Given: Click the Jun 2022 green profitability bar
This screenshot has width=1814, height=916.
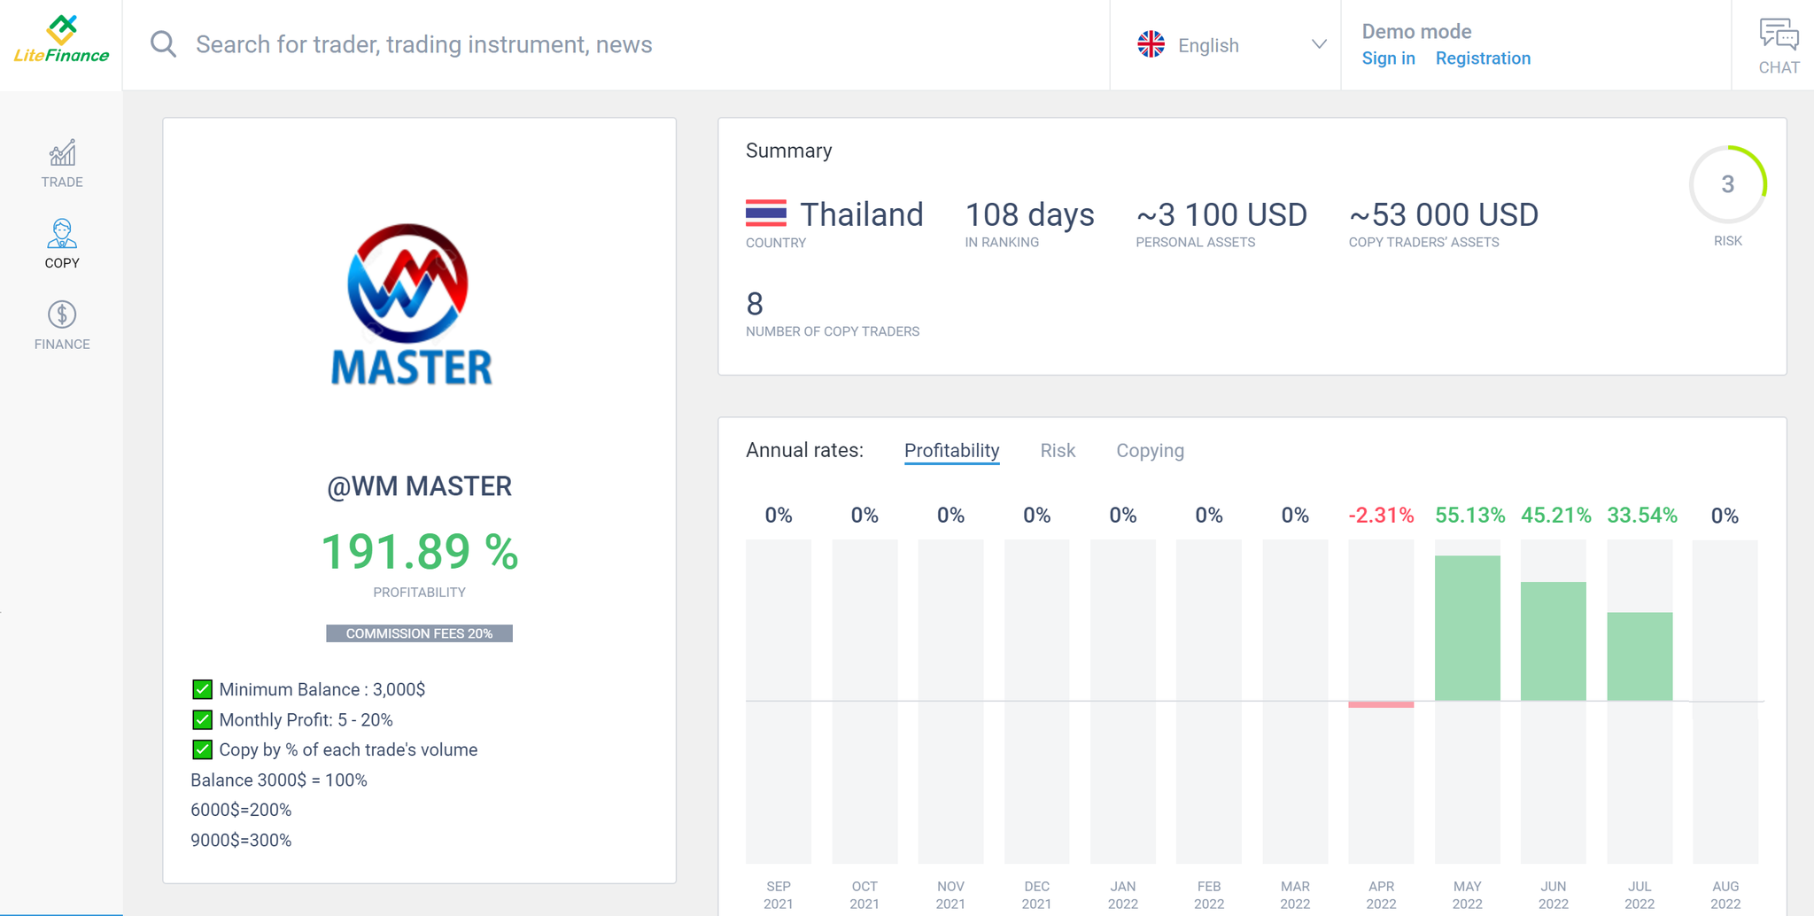Looking at the screenshot, I should coord(1554,641).
